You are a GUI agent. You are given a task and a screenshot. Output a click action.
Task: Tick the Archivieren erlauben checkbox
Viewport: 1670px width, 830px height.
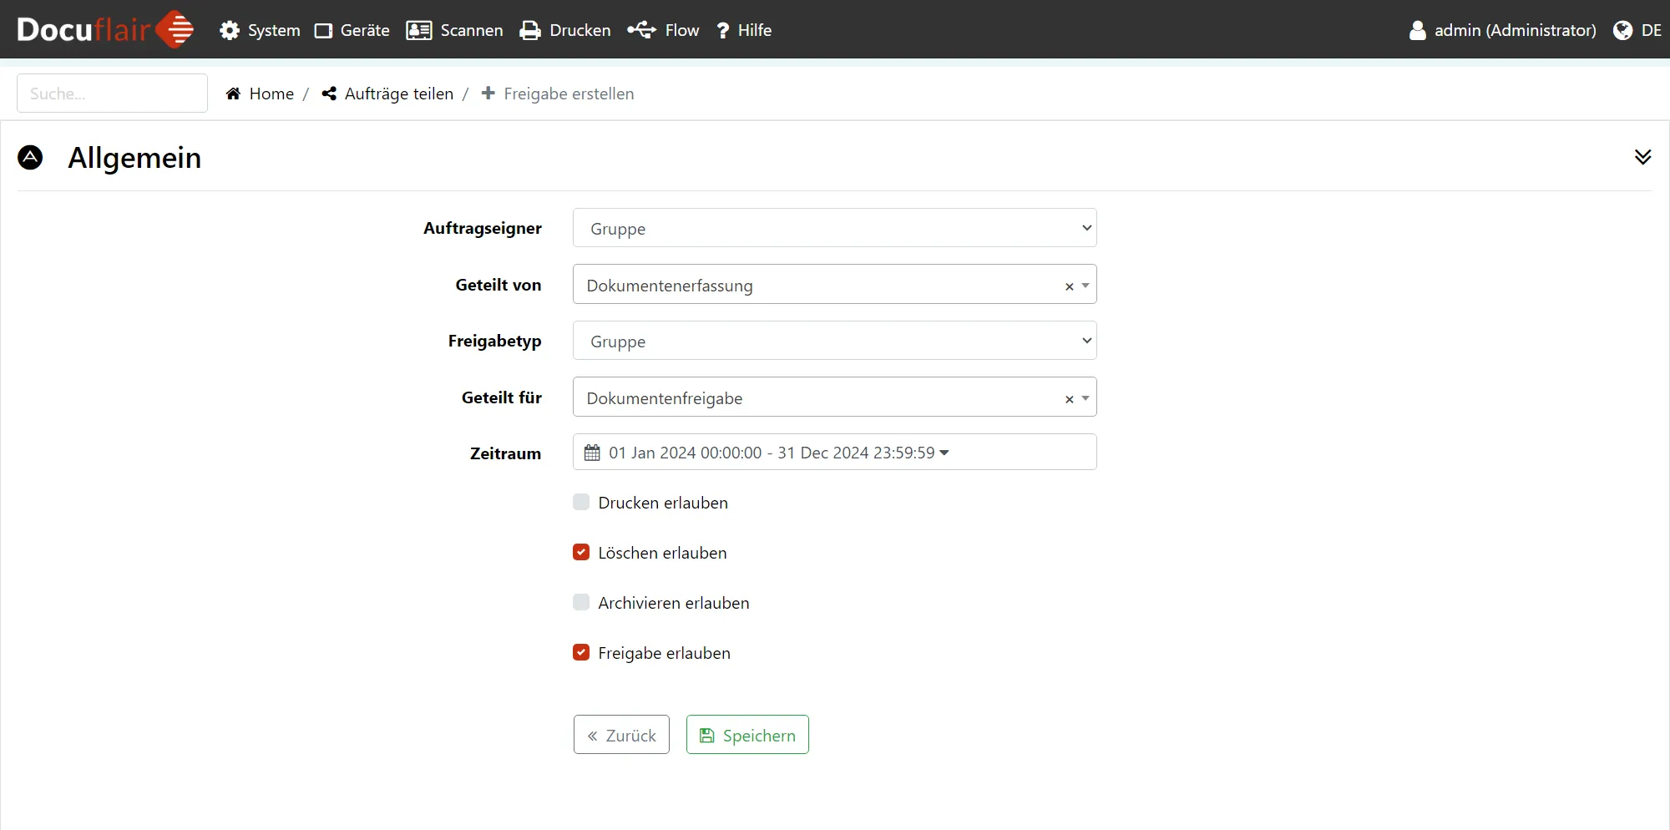pos(581,602)
